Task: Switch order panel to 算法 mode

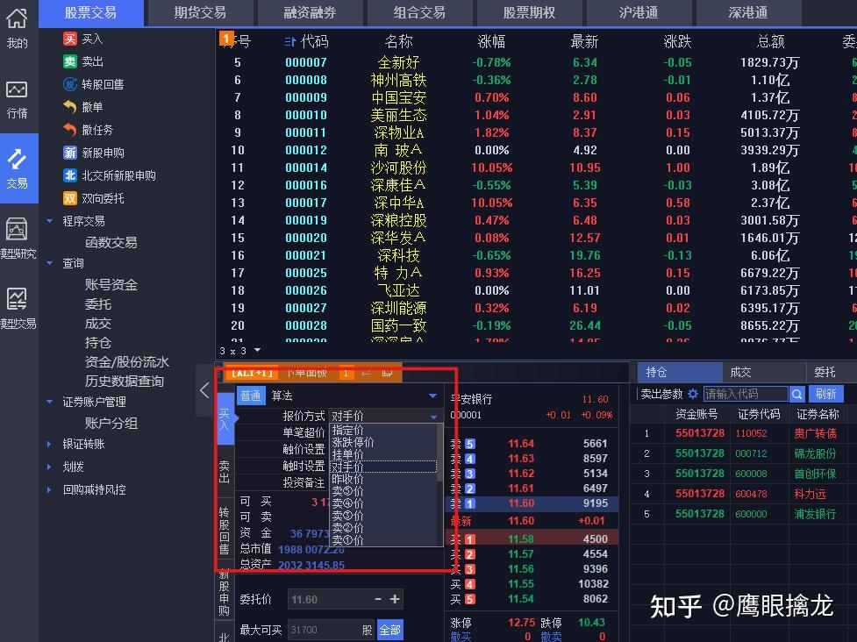Action: point(282,396)
